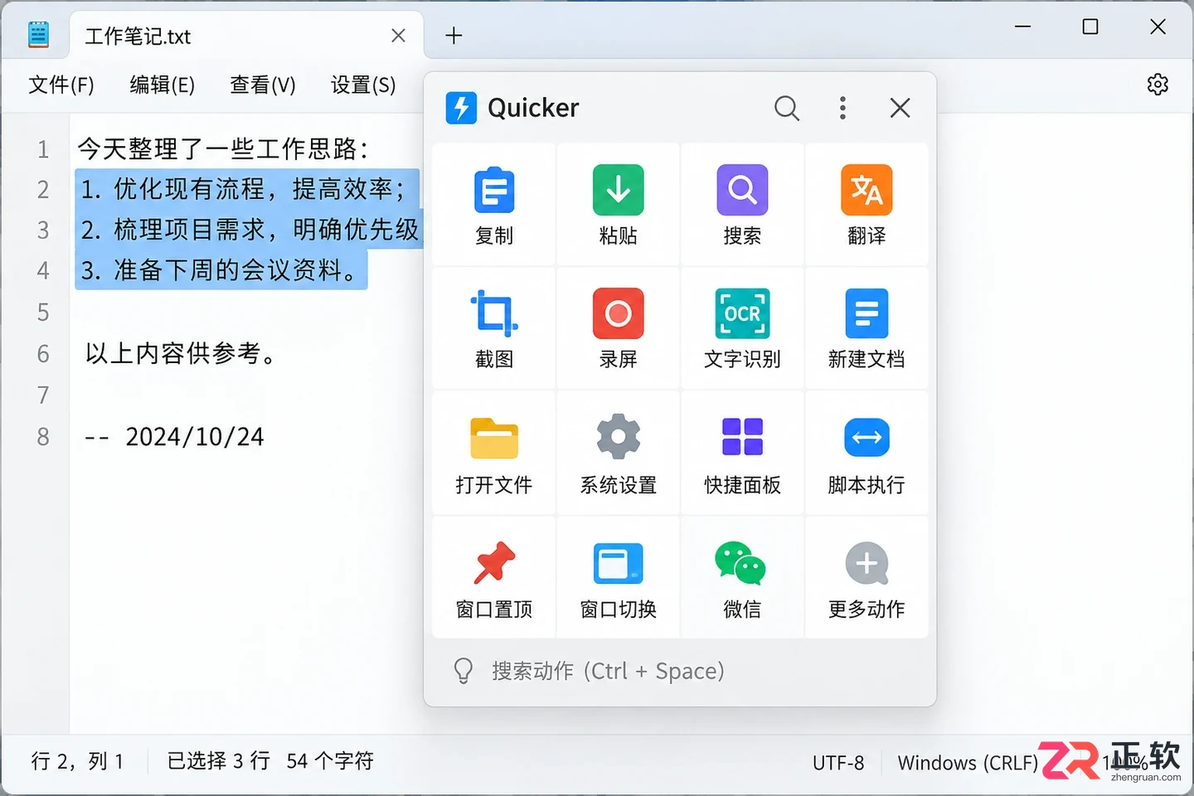The image size is (1194, 796).
Task: Click the 复制 copy action in Quicker
Action: [x=494, y=205]
